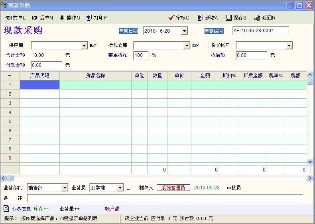Click the horizontal scrollbar right arrow
This screenshot has width=315, height=224.
(x=310, y=178)
